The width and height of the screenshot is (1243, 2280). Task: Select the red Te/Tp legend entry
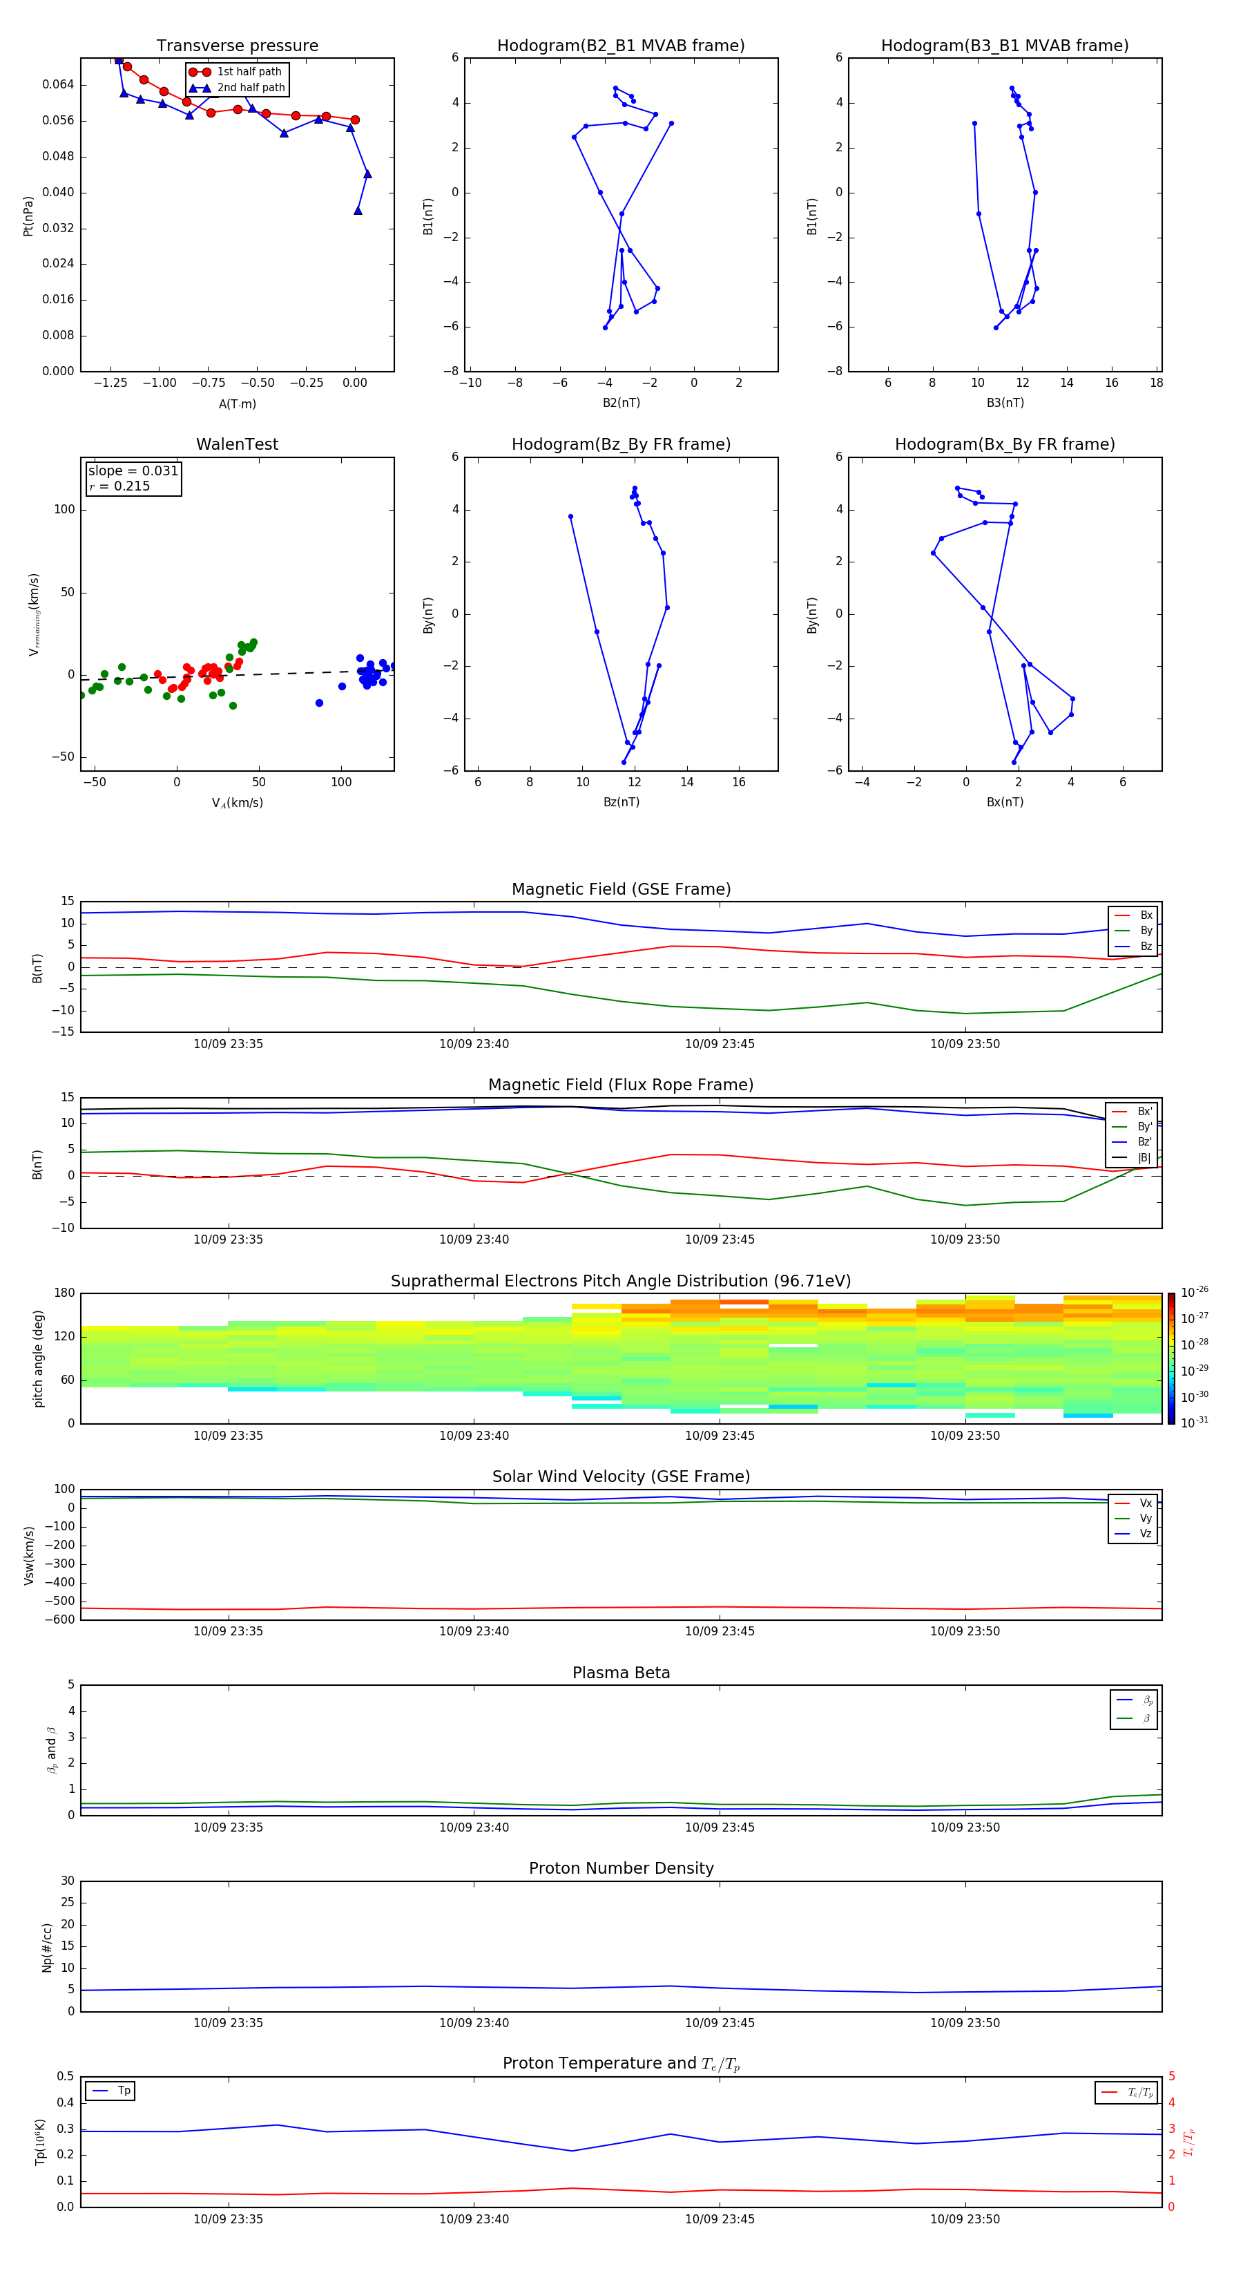(1126, 2092)
